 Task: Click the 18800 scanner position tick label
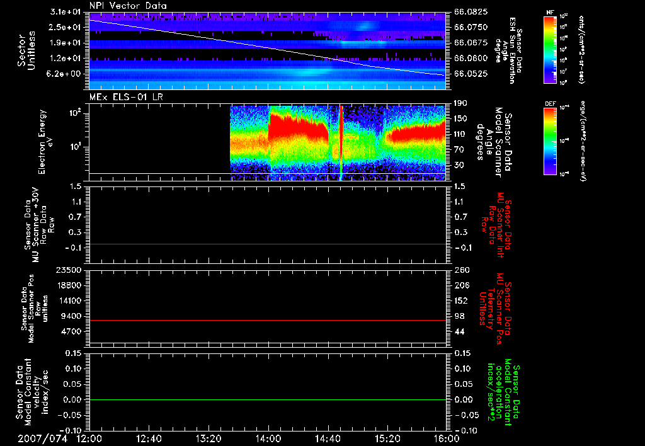69,285
